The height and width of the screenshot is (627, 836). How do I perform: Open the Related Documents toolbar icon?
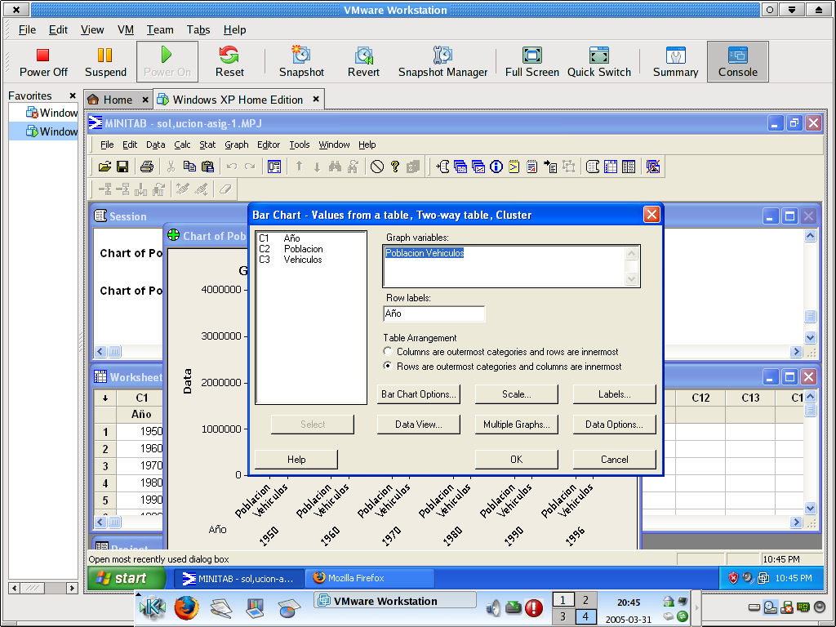click(550, 167)
